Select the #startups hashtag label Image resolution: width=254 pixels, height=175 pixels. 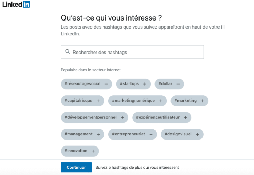tap(129, 84)
